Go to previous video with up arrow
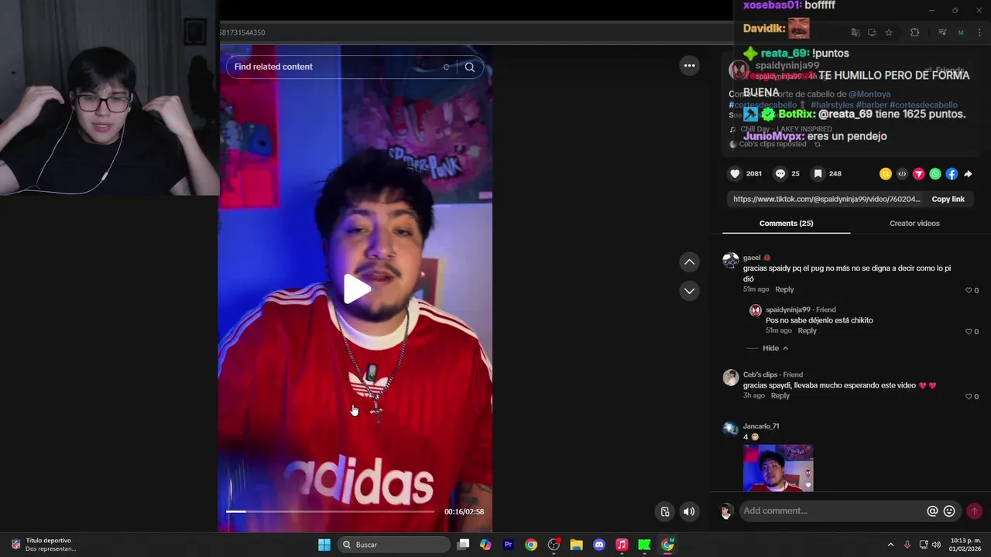The image size is (991, 557). point(689,262)
